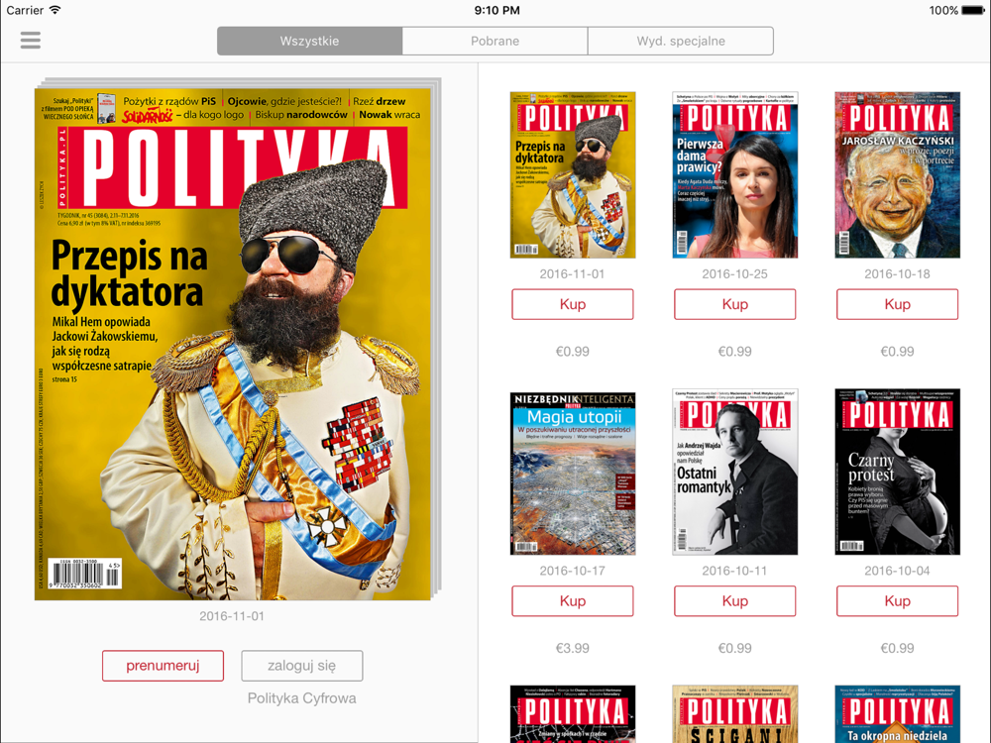The image size is (991, 743).
Task: Open the Jarosław Kaczyński cover thumbnail
Action: click(898, 175)
